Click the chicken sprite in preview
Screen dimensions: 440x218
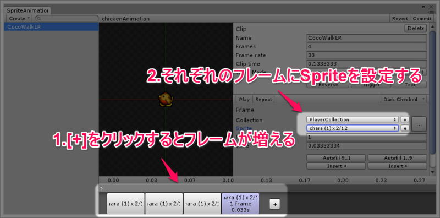[166, 100]
